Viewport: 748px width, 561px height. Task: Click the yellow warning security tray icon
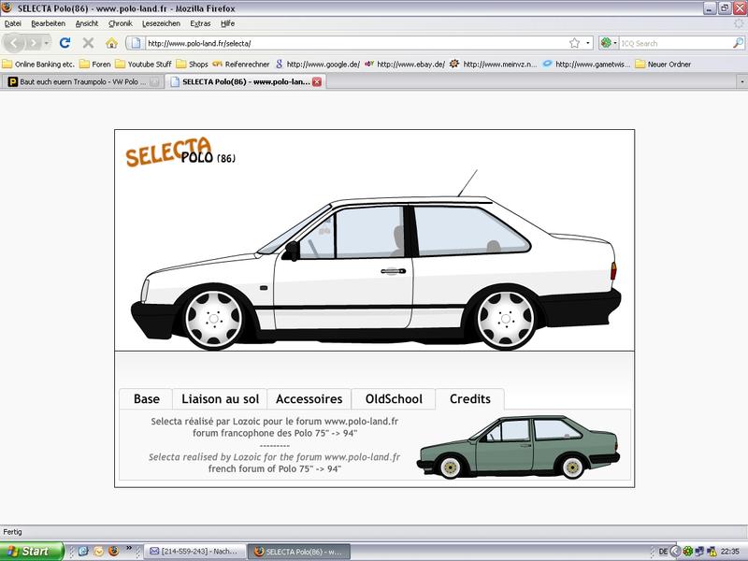click(712, 552)
